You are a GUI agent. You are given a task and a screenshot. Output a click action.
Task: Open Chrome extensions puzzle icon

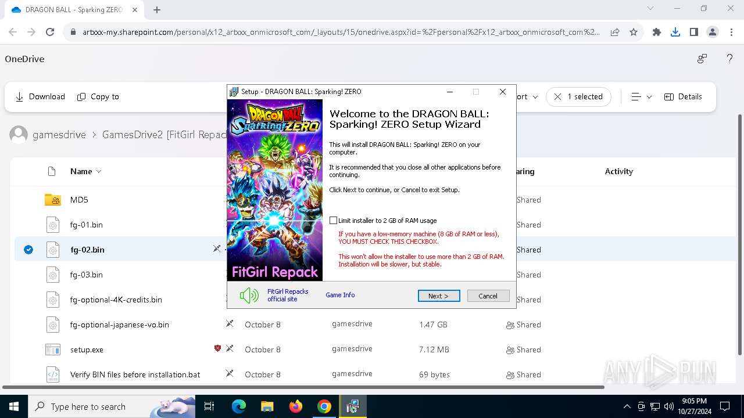pyautogui.click(x=657, y=32)
